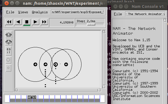The image size is (168, 104).
Task: Click the fast forward button
Action: [x=44, y=22]
